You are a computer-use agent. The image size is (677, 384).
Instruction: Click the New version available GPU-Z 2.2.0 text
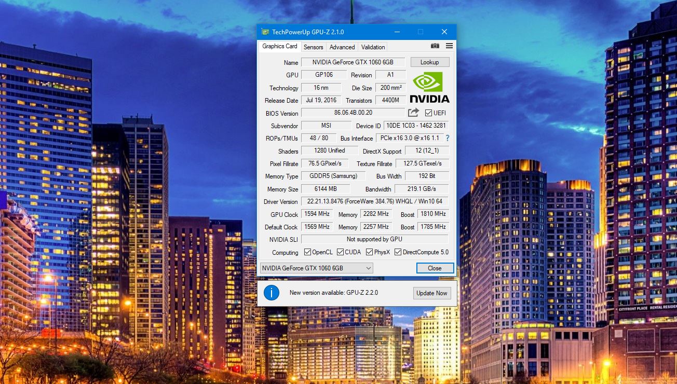334,293
